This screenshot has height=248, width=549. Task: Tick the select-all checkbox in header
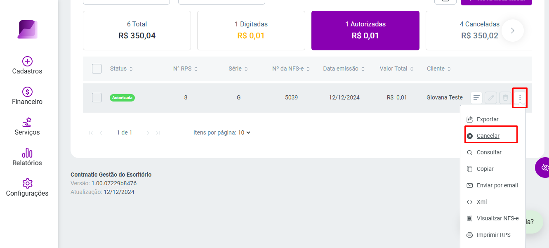pyautogui.click(x=97, y=68)
